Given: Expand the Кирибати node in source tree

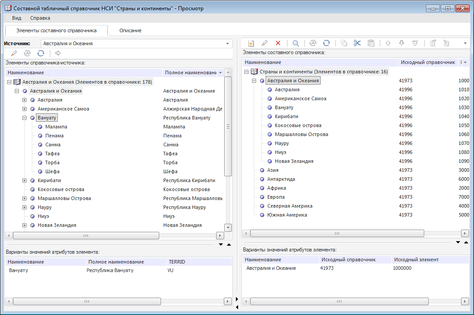Looking at the screenshot, I should point(25,180).
